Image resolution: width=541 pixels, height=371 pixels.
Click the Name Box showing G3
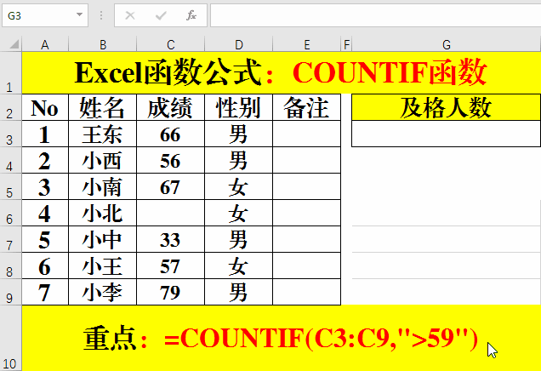(x=45, y=15)
